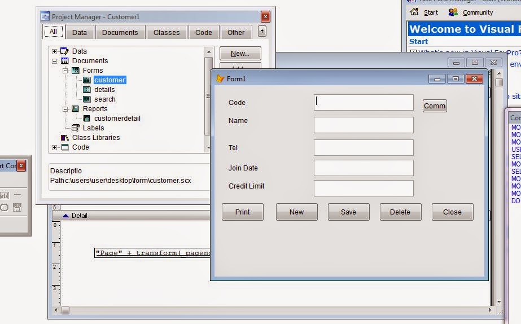Viewport: 521px width, 324px height.
Task: Click the report designer horizontal scrollbar thumb
Action: point(65,310)
